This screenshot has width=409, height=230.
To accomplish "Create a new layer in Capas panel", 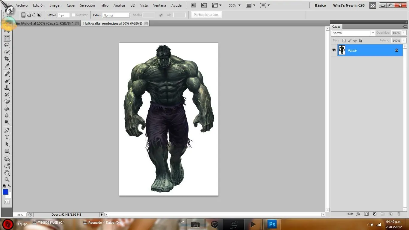I will coord(391,214).
